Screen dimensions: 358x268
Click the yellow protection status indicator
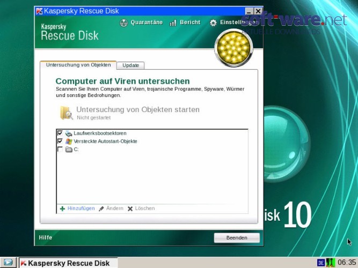[x=233, y=48]
